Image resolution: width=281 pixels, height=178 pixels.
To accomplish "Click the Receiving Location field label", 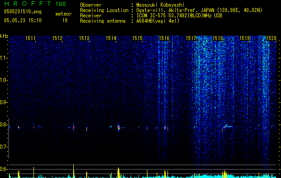I will coord(104,10).
